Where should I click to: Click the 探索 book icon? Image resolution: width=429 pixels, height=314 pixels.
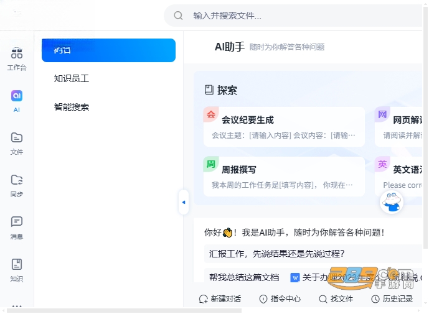click(209, 90)
